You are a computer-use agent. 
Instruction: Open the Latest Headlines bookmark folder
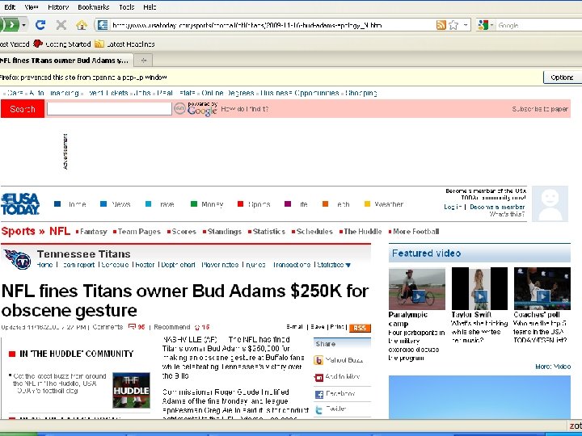[124, 44]
